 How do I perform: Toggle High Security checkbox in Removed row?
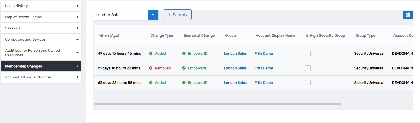[308, 68]
